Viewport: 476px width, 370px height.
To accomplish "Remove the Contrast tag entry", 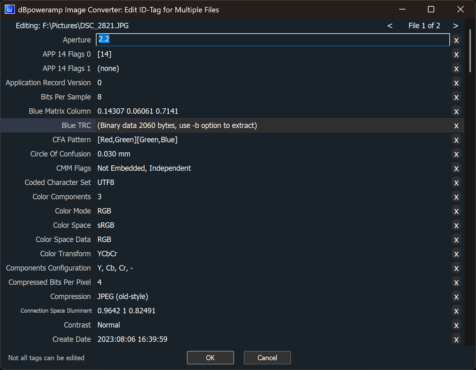I will pos(456,325).
